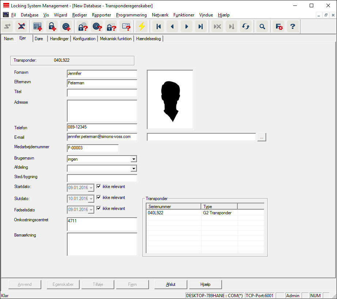The image size is (337, 299).
Task: Click the add new transponder icon
Action: click(x=66, y=27)
